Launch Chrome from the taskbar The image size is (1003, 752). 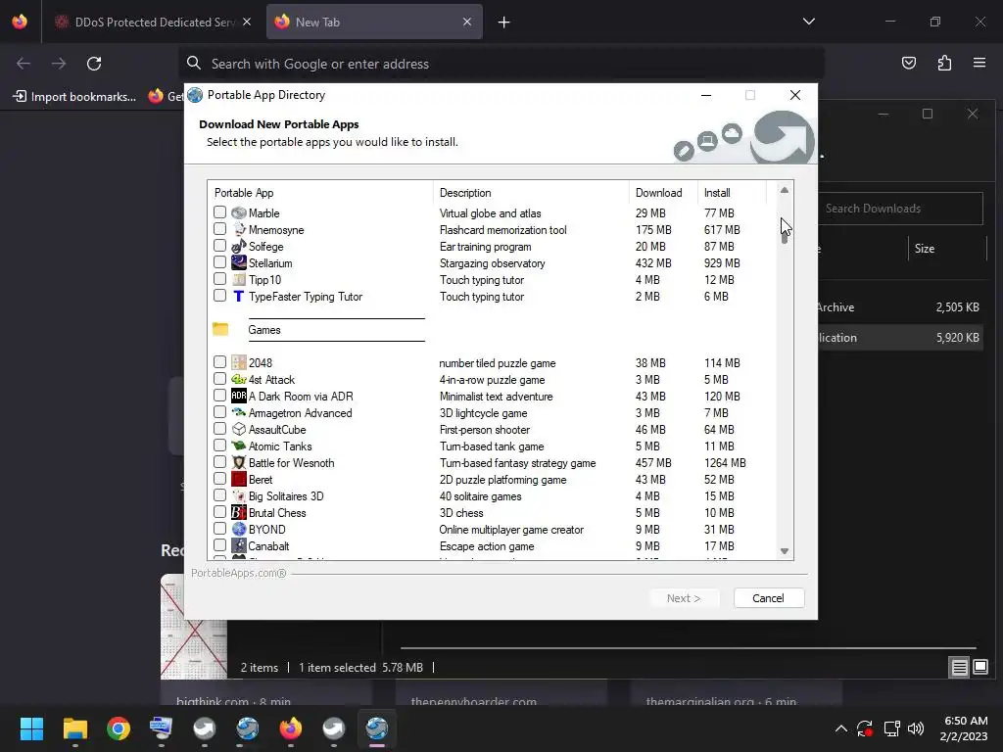[x=119, y=728]
